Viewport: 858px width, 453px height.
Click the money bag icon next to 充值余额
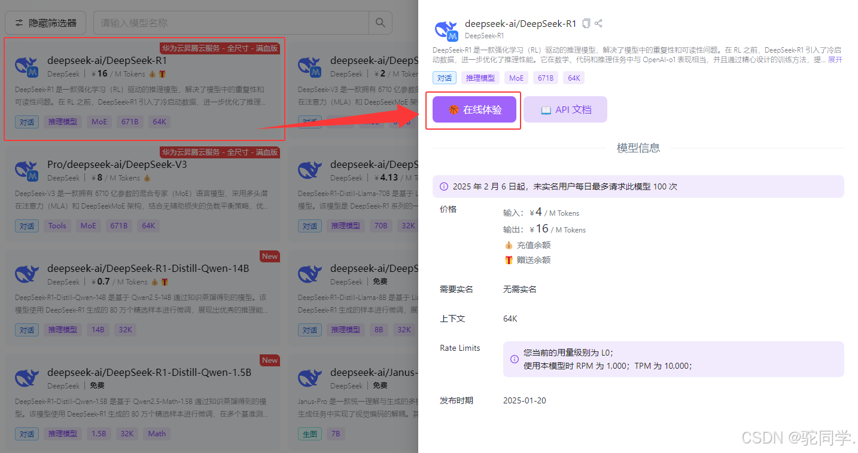point(509,245)
